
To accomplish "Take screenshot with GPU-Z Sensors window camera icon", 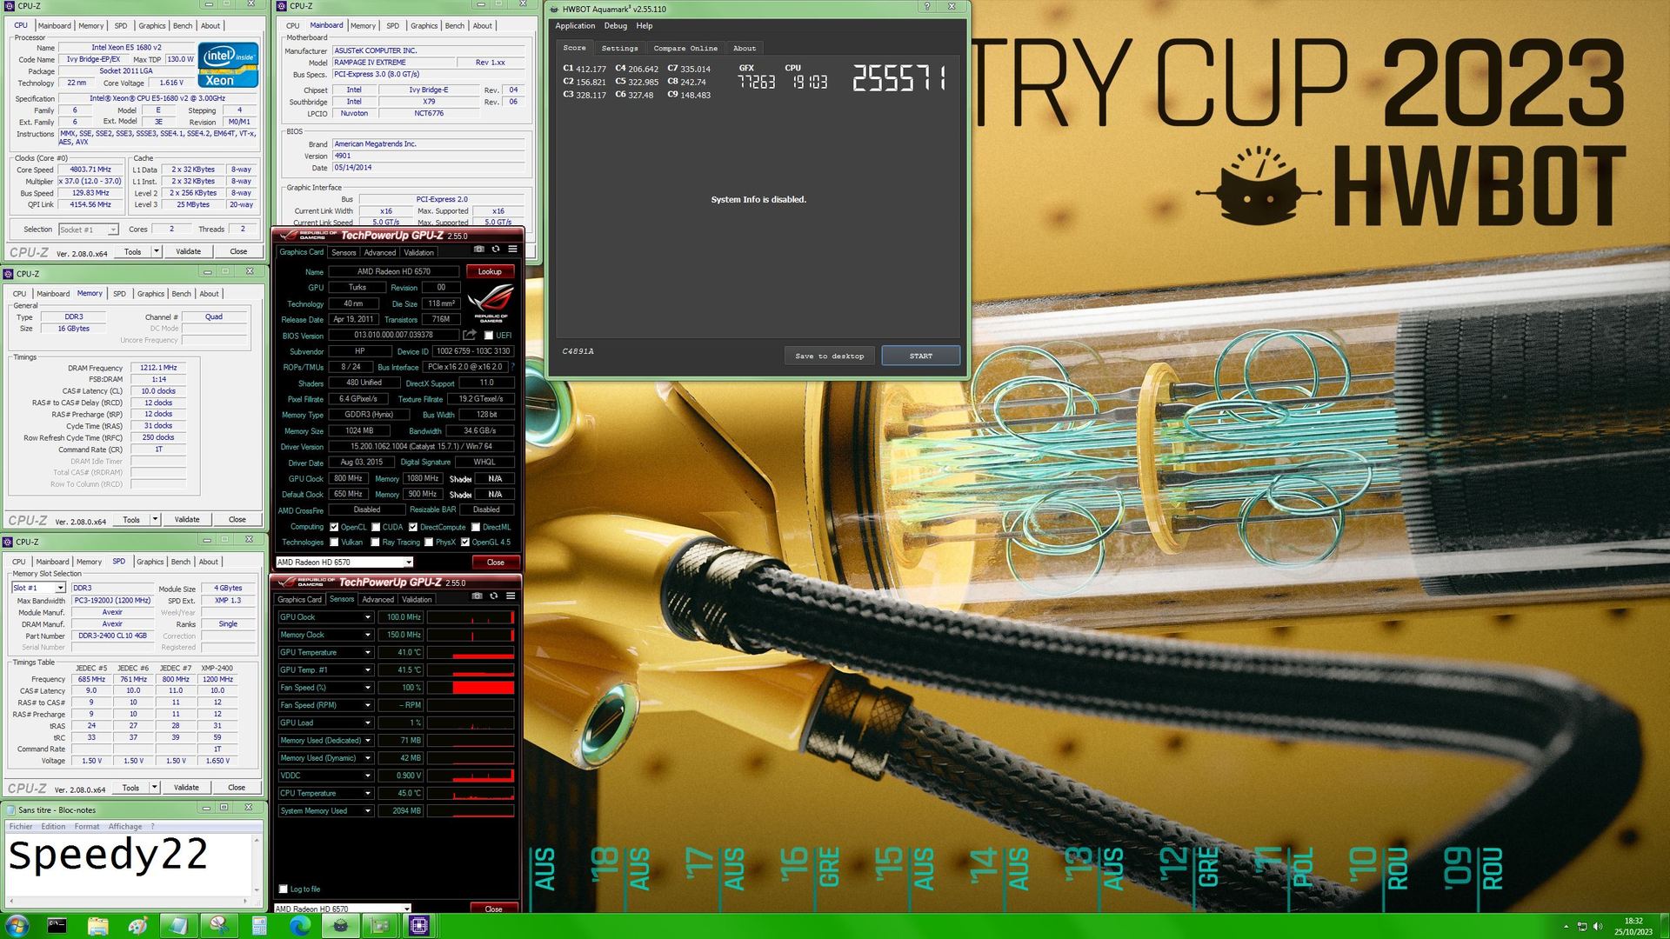I will [477, 596].
